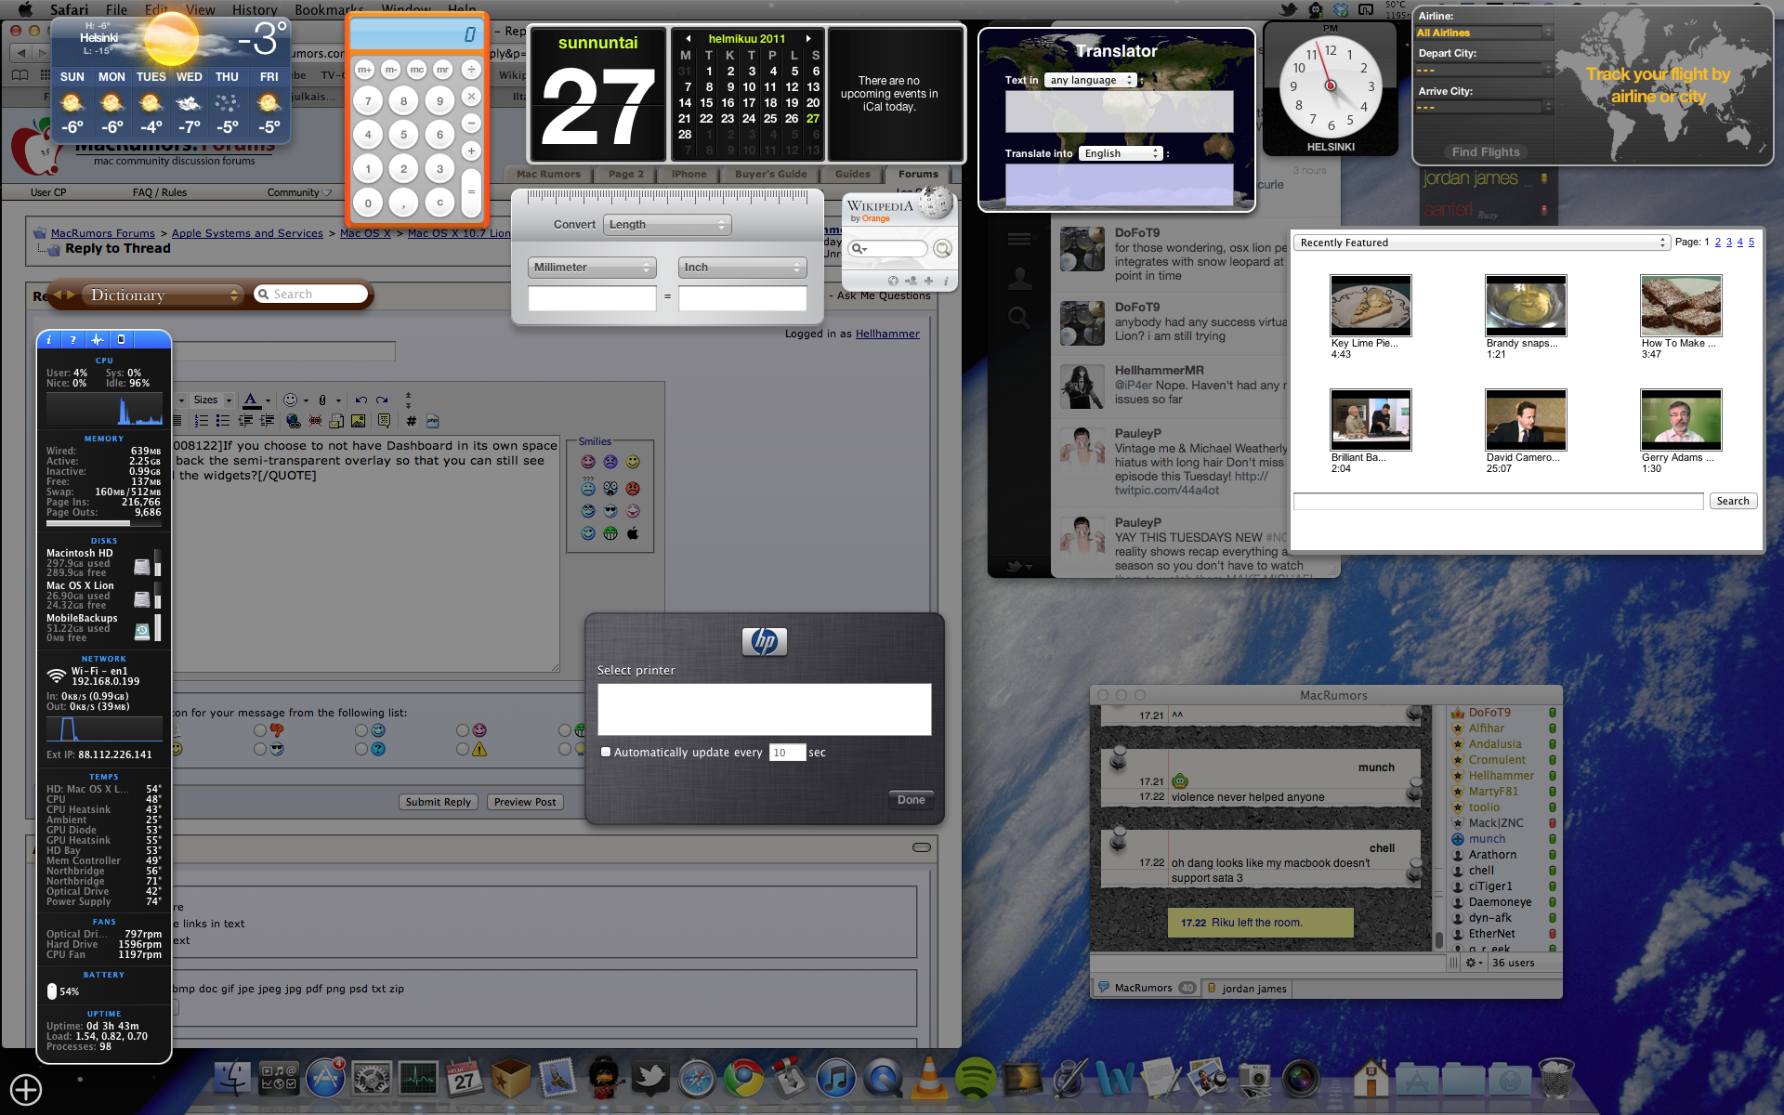Expand the Convert type dropdown

tap(666, 226)
